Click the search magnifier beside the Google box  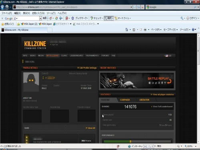(195, 7)
